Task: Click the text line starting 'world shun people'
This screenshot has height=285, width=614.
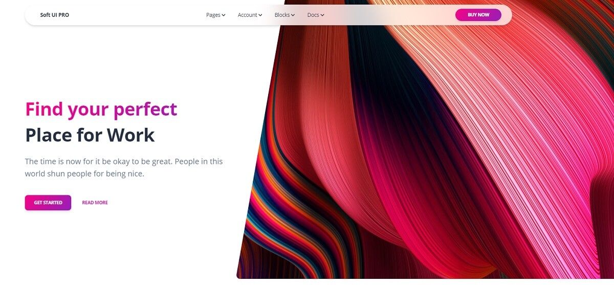Action: tap(85, 174)
